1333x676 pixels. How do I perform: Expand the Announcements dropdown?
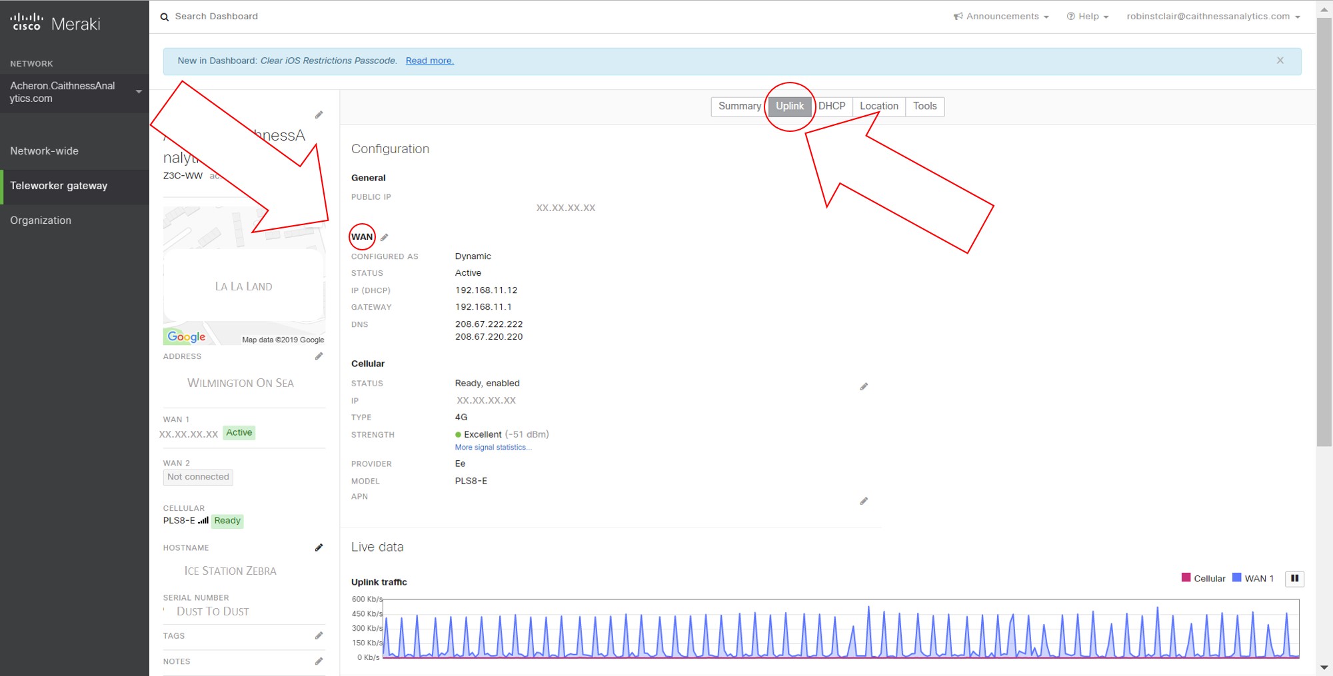tap(1001, 16)
